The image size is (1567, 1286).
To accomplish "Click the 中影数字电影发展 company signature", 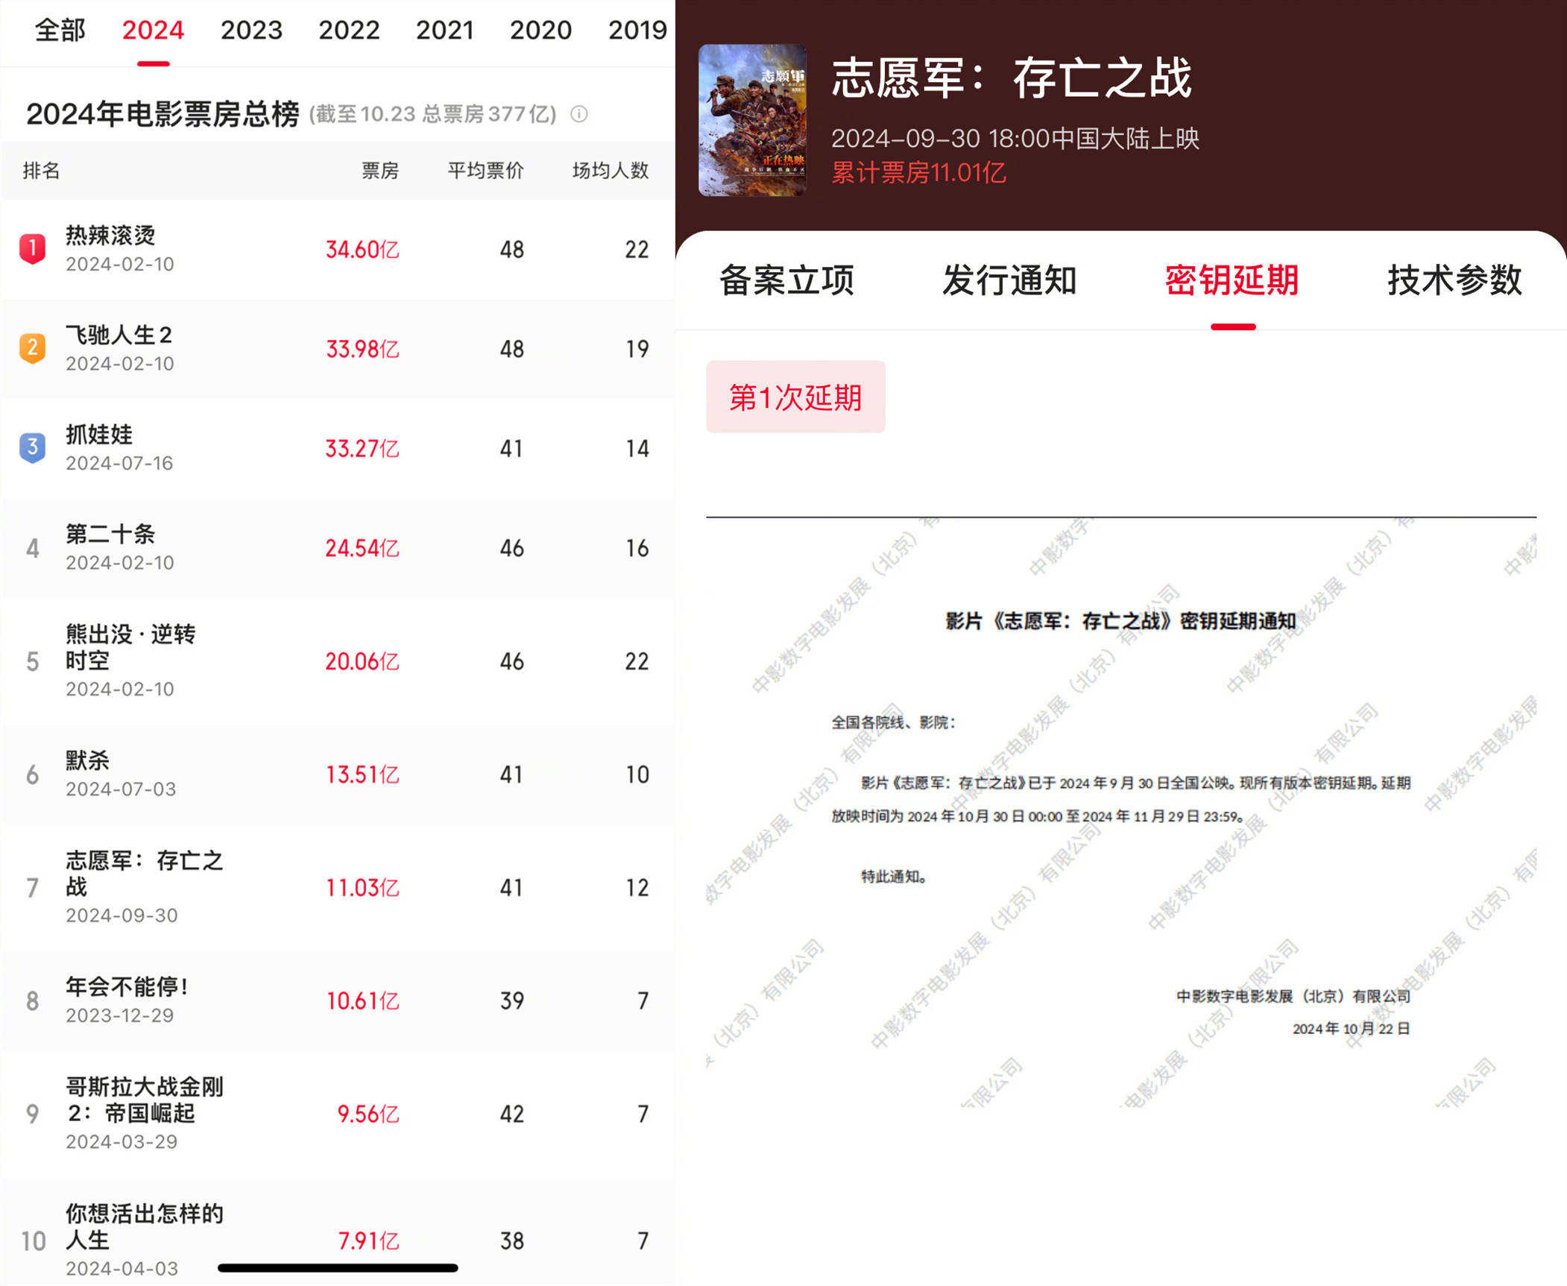I will coord(1293,996).
